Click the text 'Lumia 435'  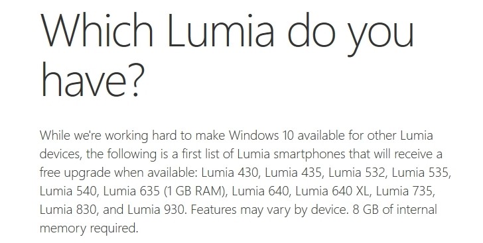coord(293,173)
